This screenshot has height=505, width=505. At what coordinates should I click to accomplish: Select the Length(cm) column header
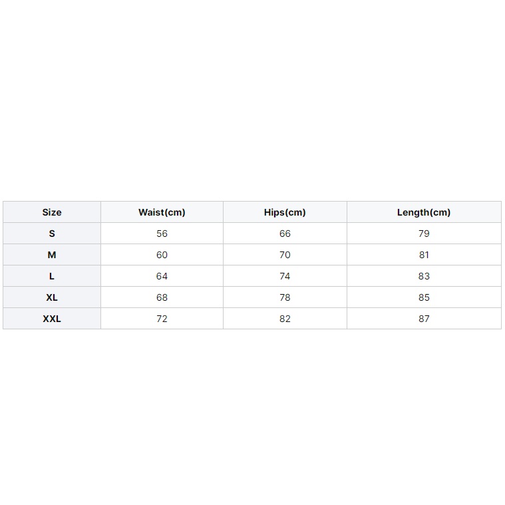coord(424,212)
